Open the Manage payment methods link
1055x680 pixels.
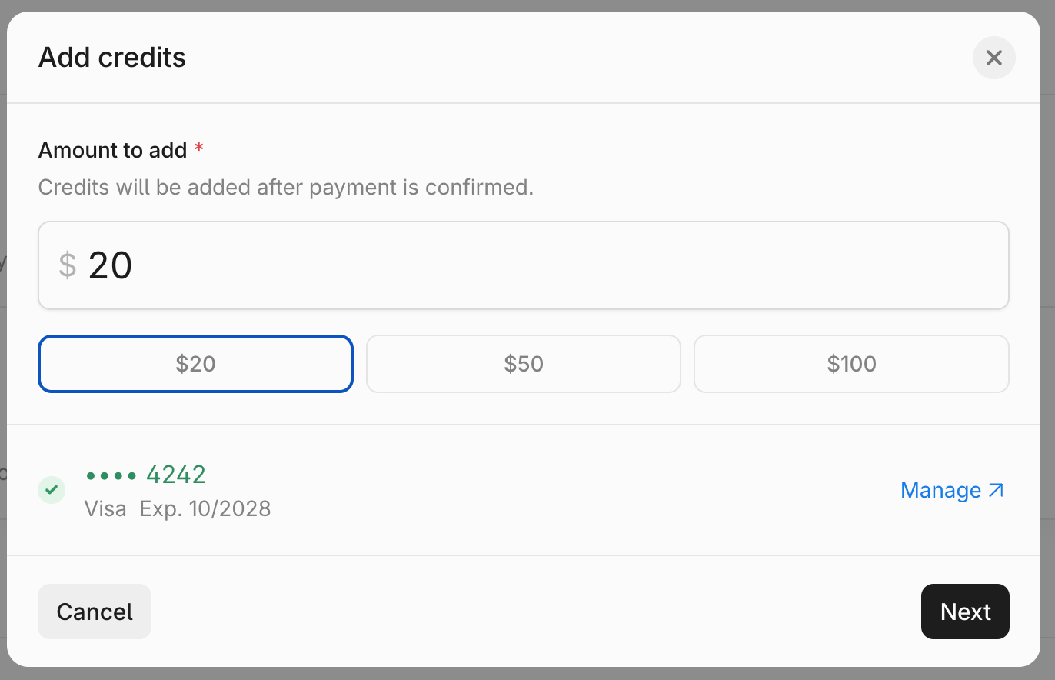pos(941,490)
